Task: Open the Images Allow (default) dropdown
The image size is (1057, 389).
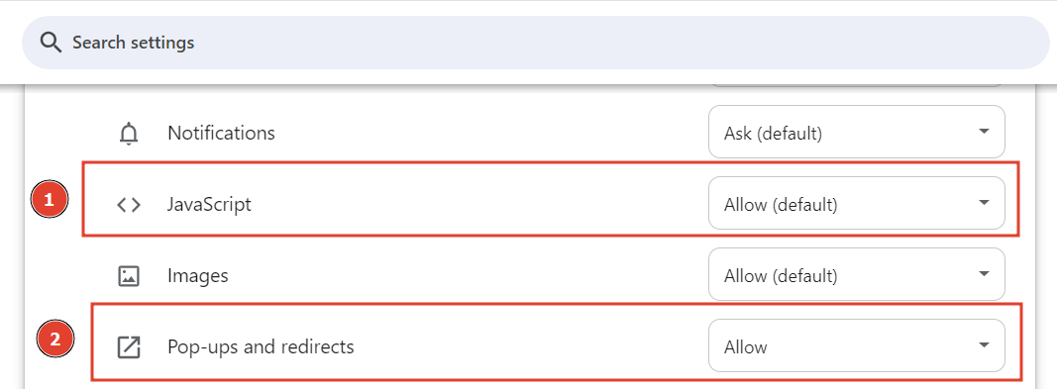Action: [x=856, y=274]
